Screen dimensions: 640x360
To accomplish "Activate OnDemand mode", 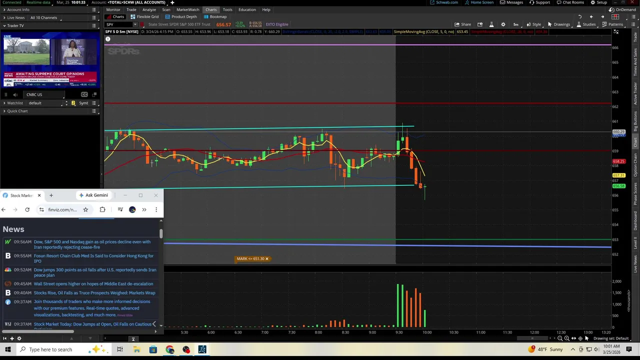I will (x=622, y=9).
